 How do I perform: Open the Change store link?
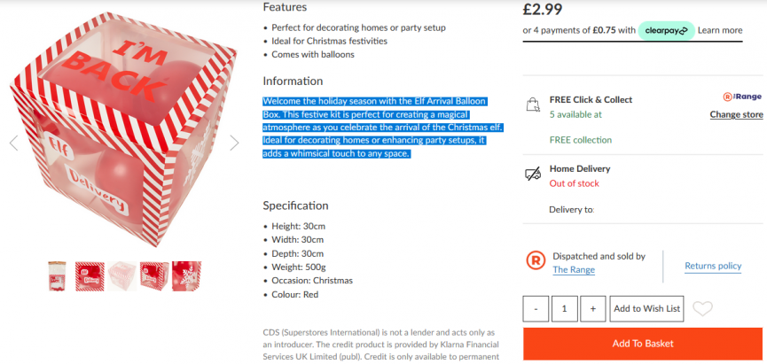[736, 114]
